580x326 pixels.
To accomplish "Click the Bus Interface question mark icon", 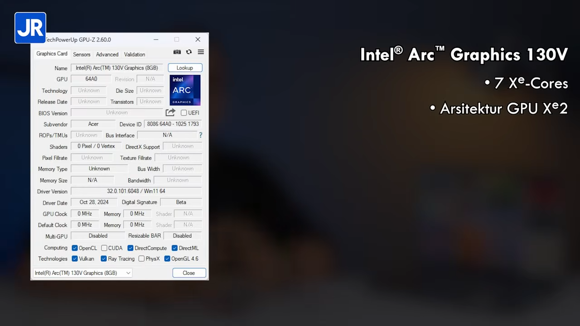I will (200, 135).
